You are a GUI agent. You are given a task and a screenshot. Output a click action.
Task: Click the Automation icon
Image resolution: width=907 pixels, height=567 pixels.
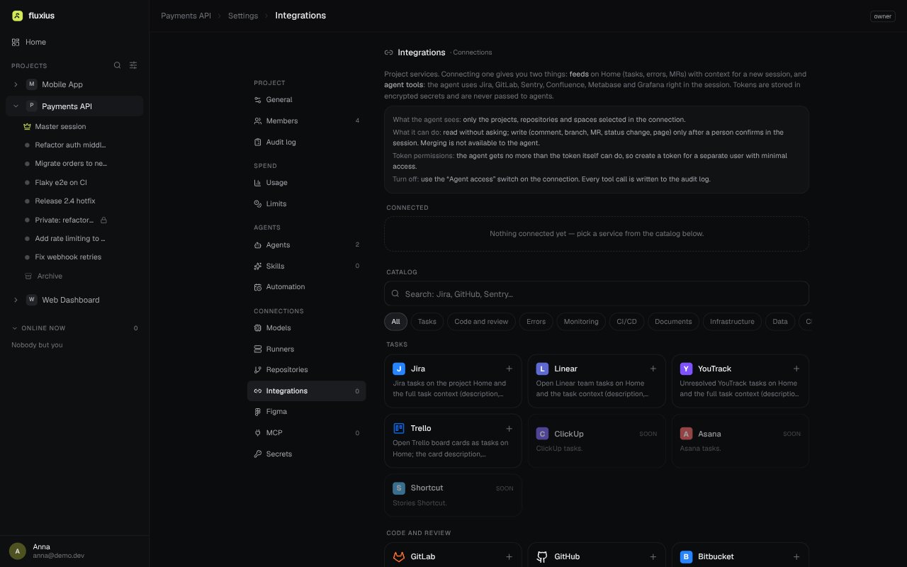(258, 287)
